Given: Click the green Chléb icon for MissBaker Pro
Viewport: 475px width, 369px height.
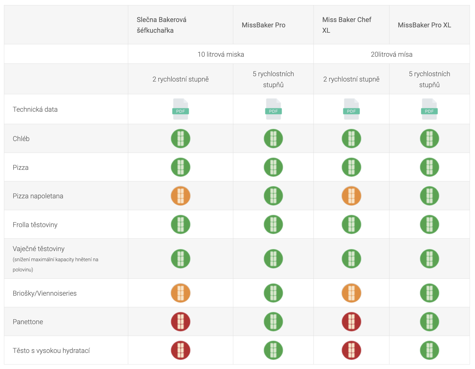Looking at the screenshot, I should point(273,139).
